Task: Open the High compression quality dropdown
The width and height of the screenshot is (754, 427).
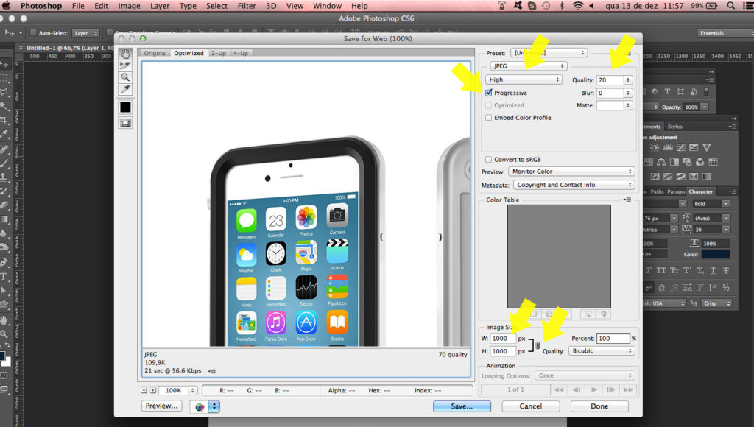Action: coord(524,80)
